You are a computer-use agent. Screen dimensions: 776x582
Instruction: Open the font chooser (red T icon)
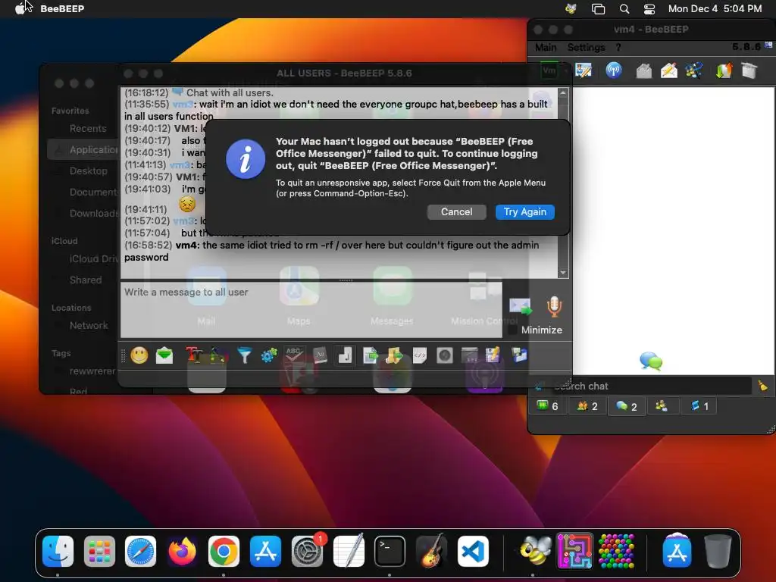(x=194, y=355)
